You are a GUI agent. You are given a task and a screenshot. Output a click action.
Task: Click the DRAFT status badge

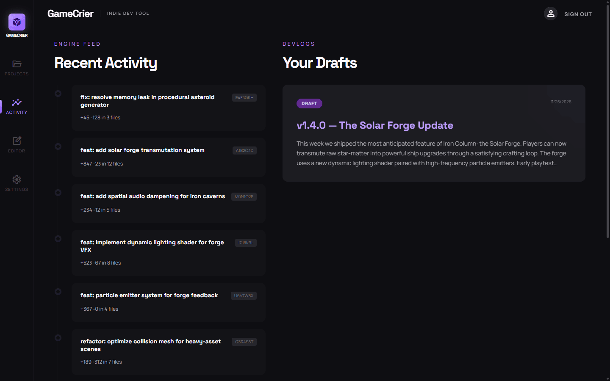(x=309, y=103)
